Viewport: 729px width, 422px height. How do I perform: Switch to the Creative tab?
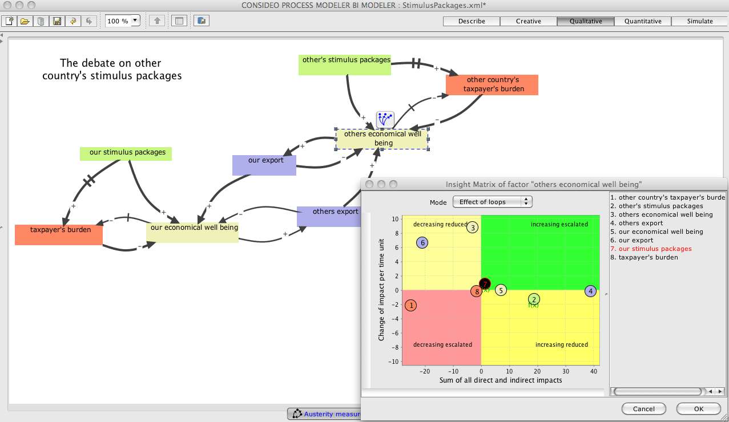[x=529, y=21]
